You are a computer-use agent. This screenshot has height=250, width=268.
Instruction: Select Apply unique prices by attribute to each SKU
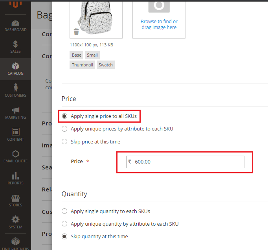click(64, 129)
